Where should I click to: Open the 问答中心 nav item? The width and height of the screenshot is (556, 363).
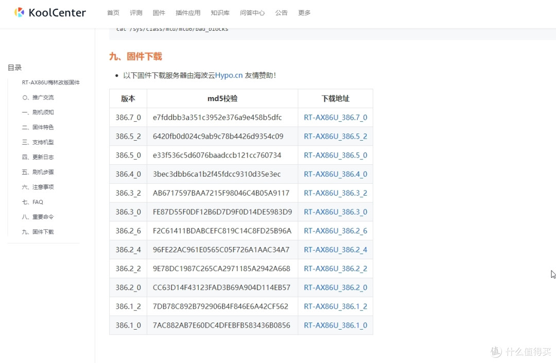(252, 13)
